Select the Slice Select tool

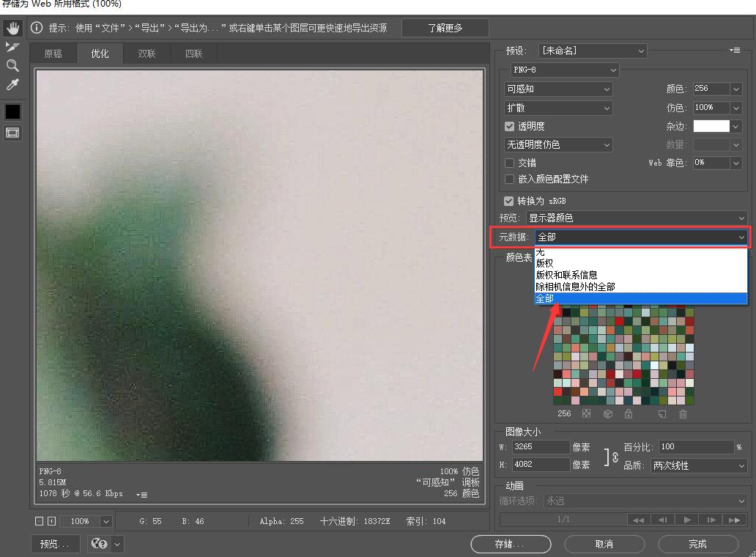point(12,47)
